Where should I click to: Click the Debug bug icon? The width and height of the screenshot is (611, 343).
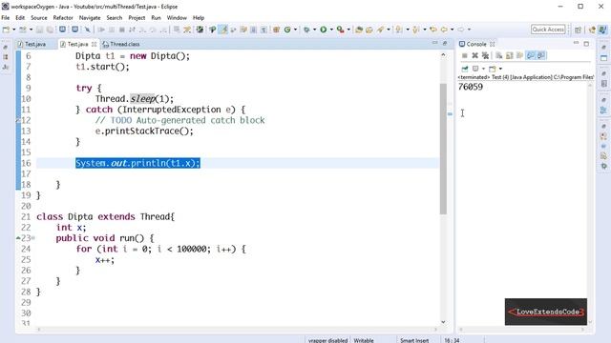pos(306,30)
